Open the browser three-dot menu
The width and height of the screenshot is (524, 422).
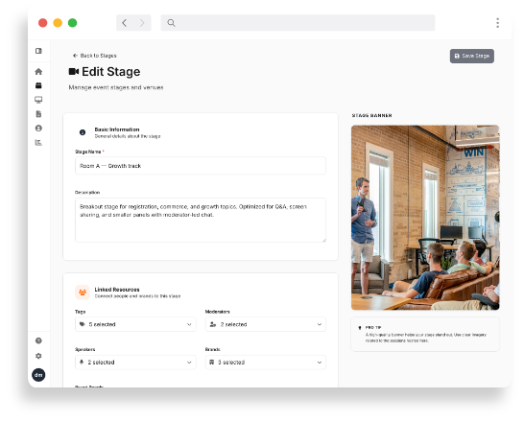click(497, 23)
